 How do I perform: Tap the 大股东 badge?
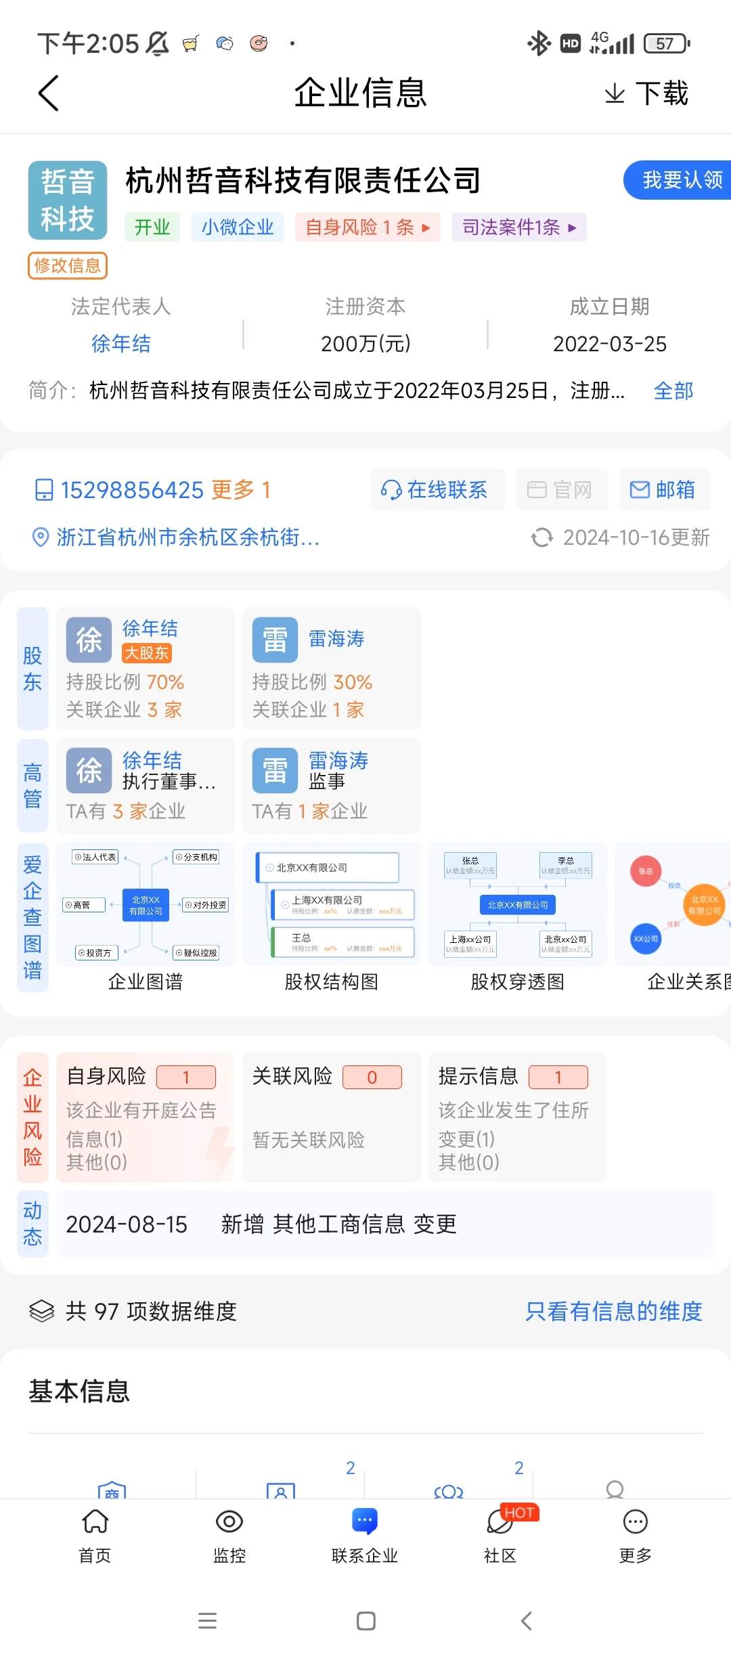147,652
